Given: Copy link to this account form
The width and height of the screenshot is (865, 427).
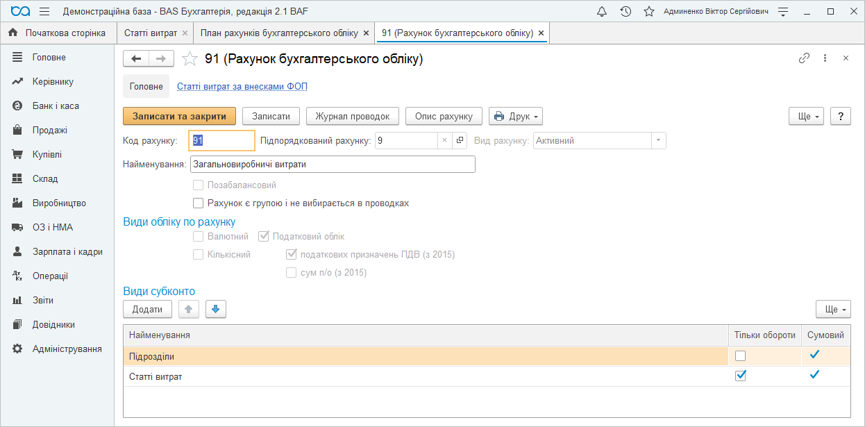Looking at the screenshot, I should [x=804, y=58].
